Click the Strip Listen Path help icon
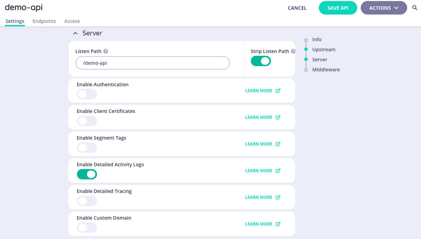The width and height of the screenshot is (421, 239). tap(293, 51)
